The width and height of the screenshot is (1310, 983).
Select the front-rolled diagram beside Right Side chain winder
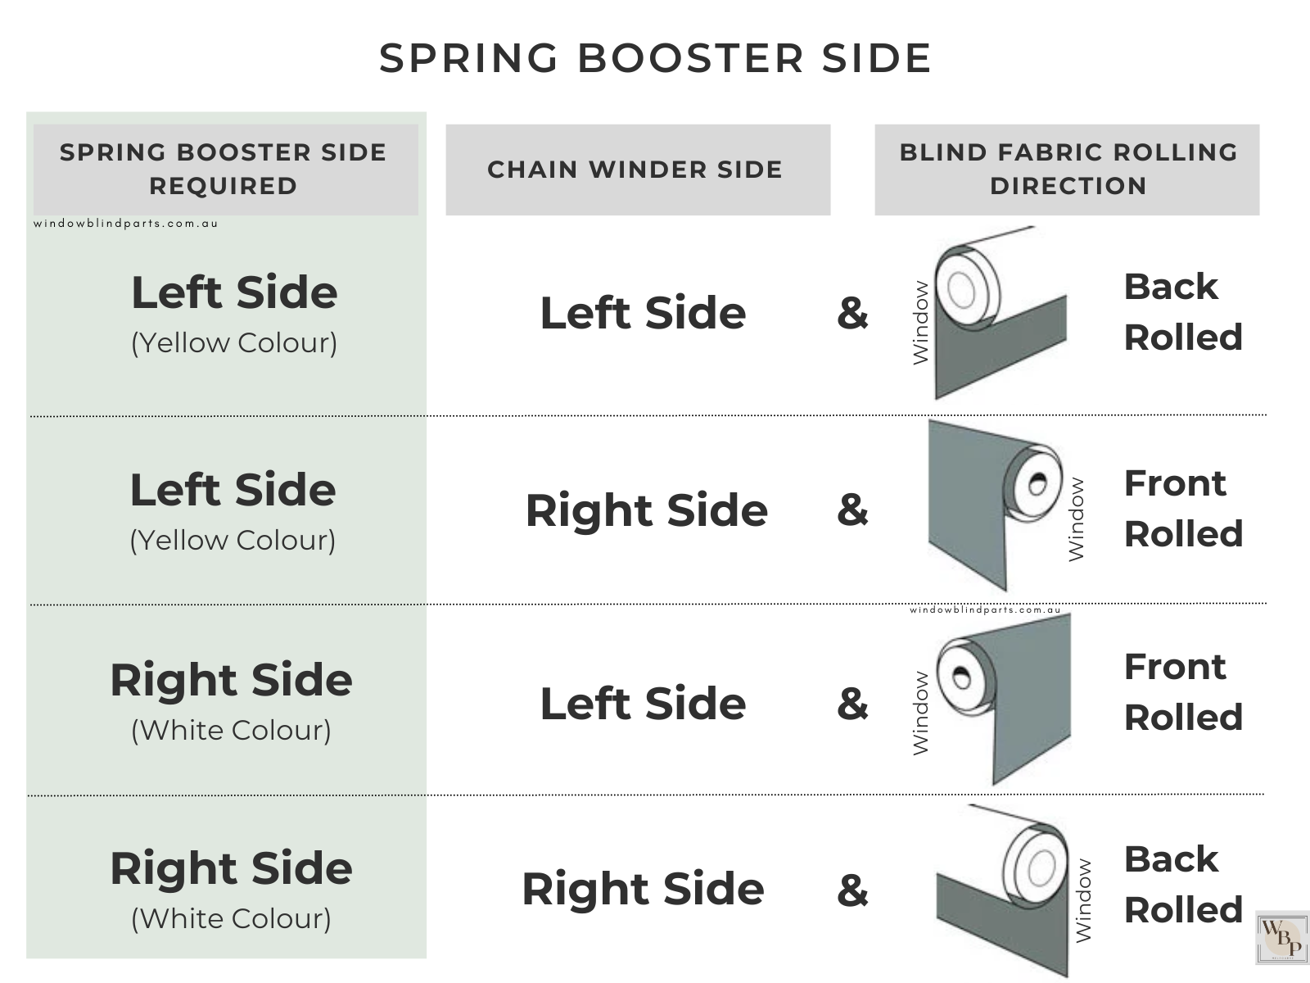pyautogui.click(x=992, y=505)
